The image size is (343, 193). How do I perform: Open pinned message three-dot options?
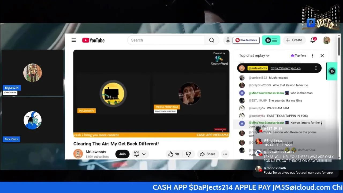tap(316, 68)
